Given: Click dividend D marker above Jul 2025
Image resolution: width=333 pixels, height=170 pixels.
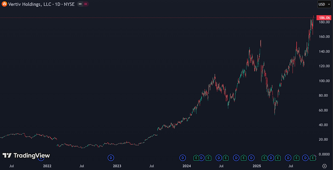Looking at the screenshot, I should tap(288, 158).
